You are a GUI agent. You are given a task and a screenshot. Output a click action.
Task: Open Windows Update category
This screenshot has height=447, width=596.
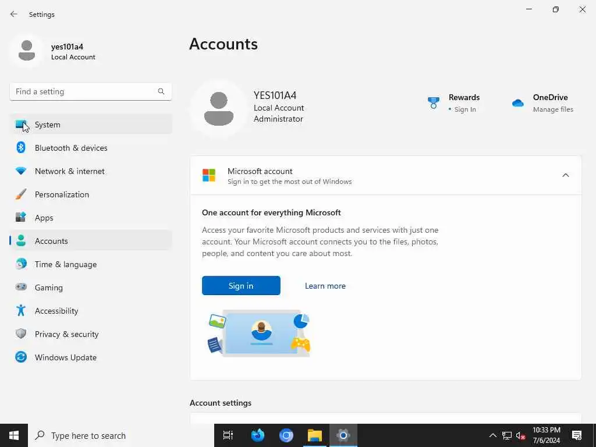click(91, 357)
